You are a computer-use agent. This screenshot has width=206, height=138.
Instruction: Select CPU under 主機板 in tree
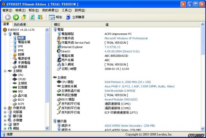pyautogui.click(x=20, y=75)
